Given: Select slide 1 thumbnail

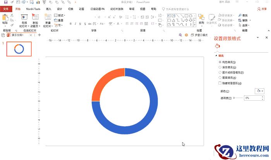Looking at the screenshot, I should tap(19, 49).
